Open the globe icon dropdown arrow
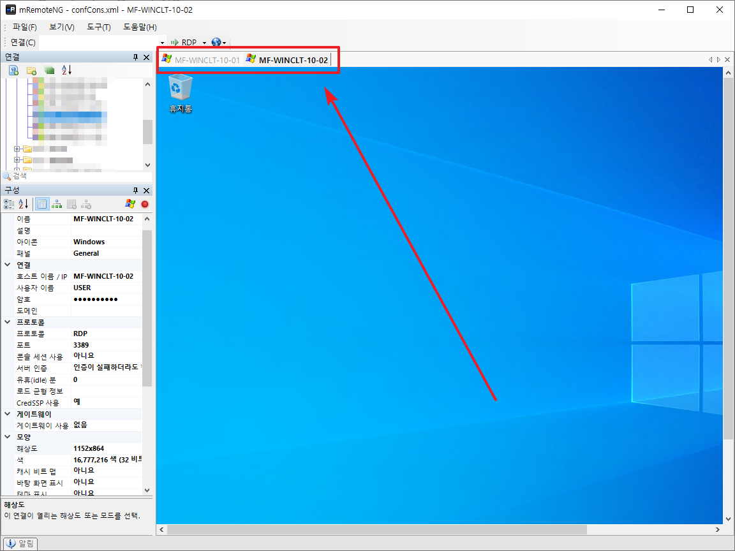The height and width of the screenshot is (551, 735). (x=225, y=43)
